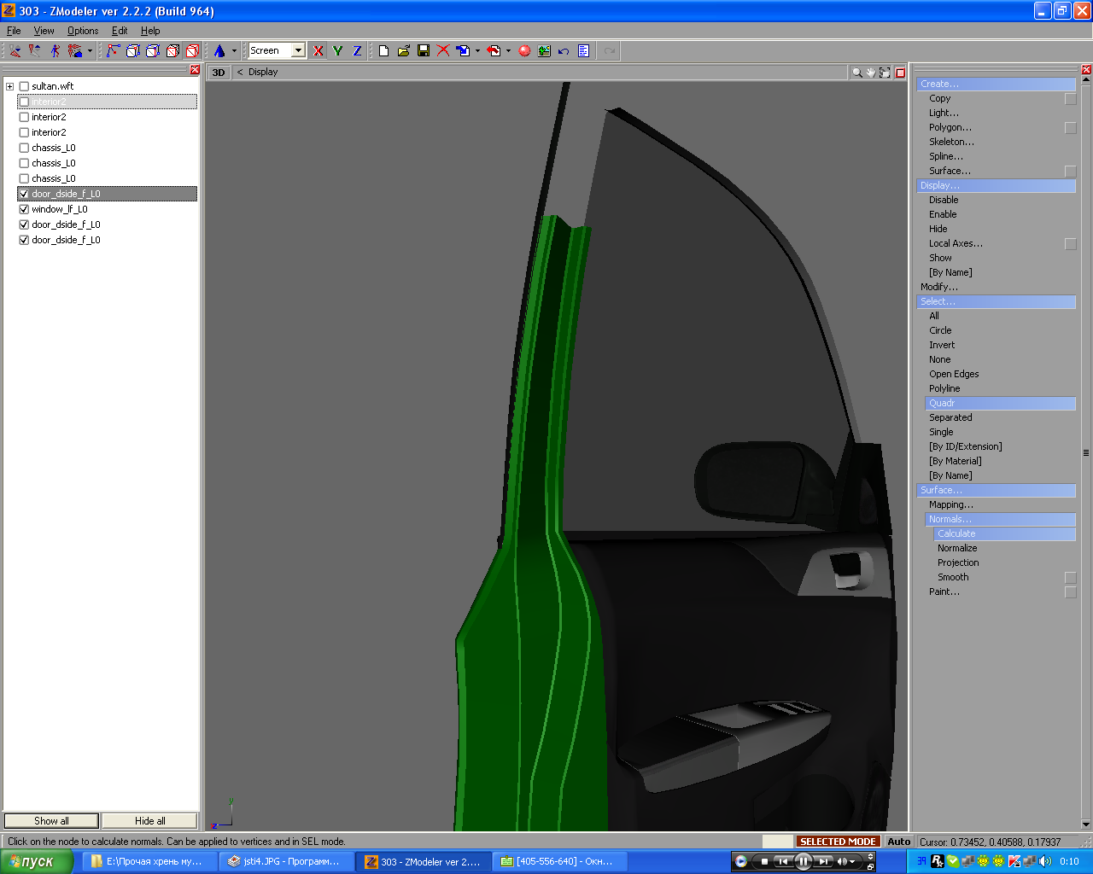Click the commands panel vertical scrollbar

[1086, 452]
